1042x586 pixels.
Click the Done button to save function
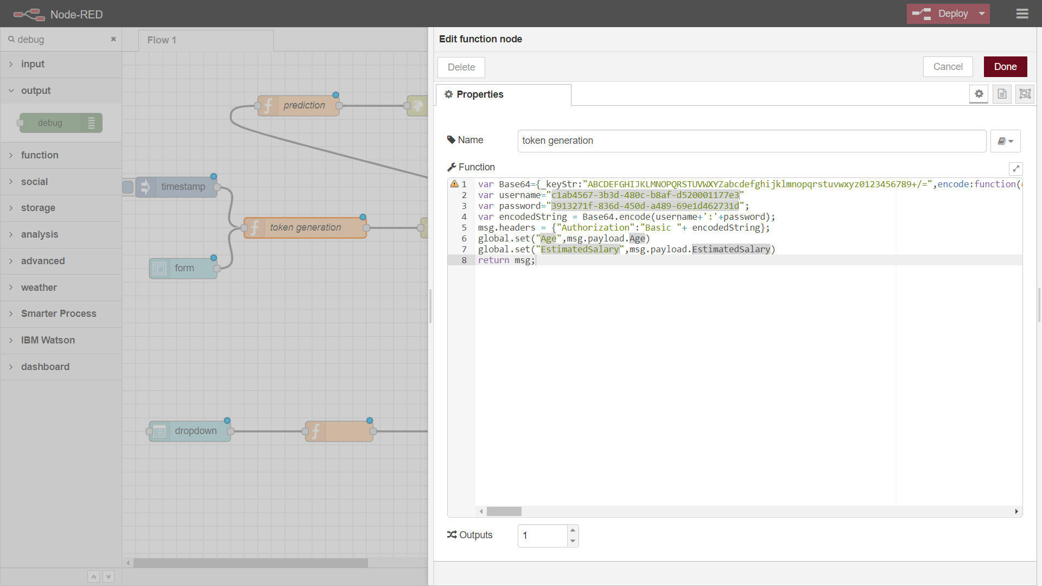[1006, 67]
